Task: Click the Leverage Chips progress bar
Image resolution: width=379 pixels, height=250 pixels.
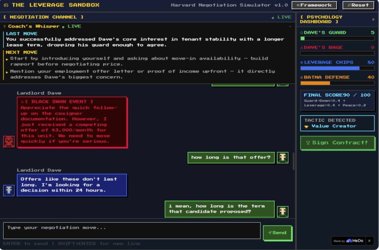Action: [x=337, y=68]
